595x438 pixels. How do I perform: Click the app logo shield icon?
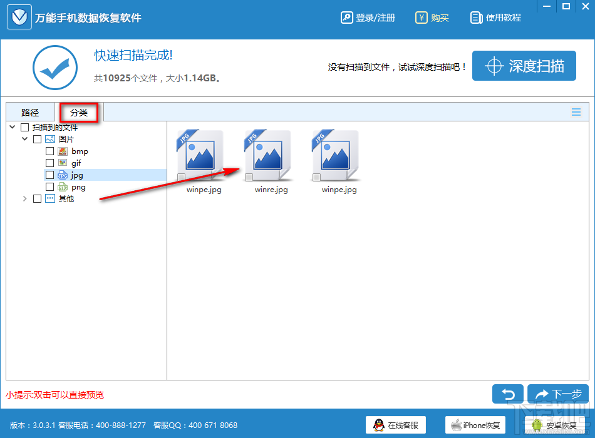coord(19,17)
